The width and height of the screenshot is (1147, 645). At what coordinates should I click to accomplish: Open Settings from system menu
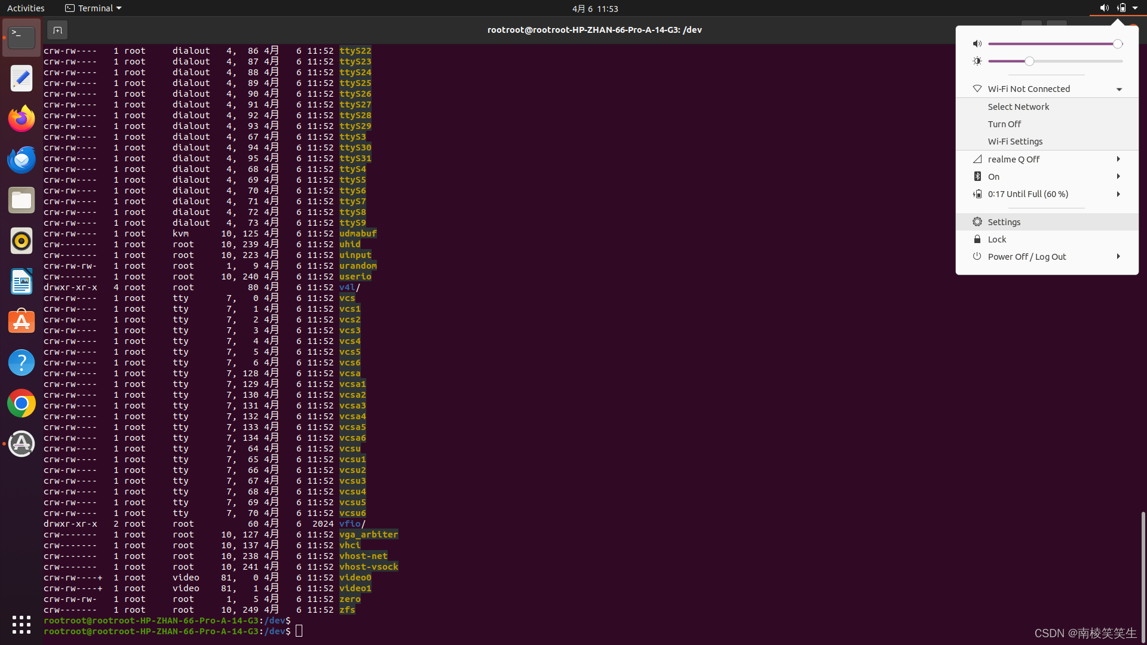point(1004,222)
